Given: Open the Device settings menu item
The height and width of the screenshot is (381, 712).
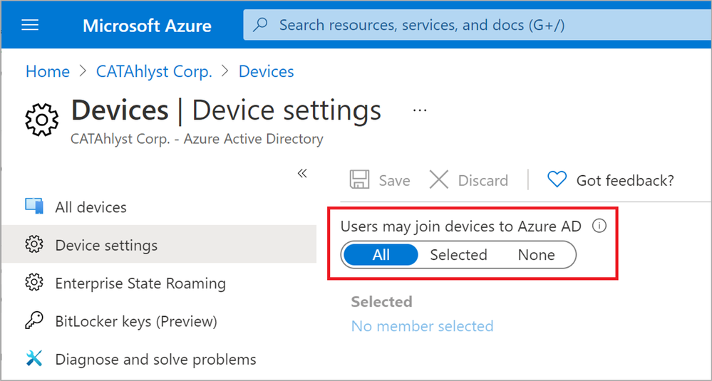Looking at the screenshot, I should pos(106,245).
